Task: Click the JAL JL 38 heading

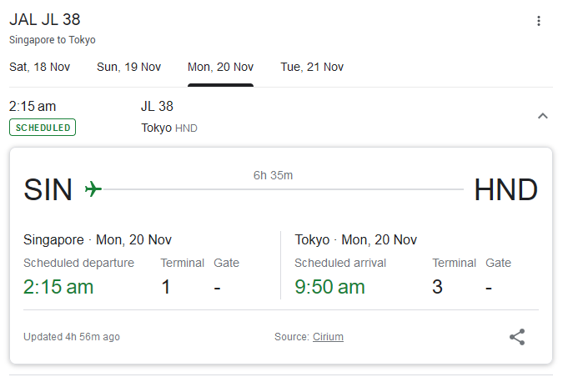Action: click(45, 20)
